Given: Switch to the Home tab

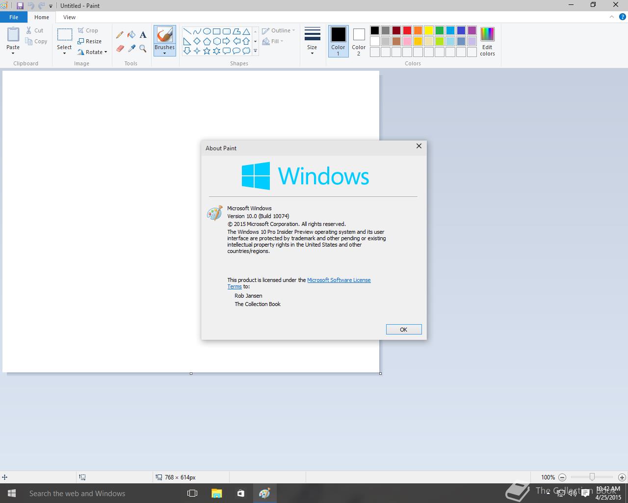Looking at the screenshot, I should pos(42,17).
